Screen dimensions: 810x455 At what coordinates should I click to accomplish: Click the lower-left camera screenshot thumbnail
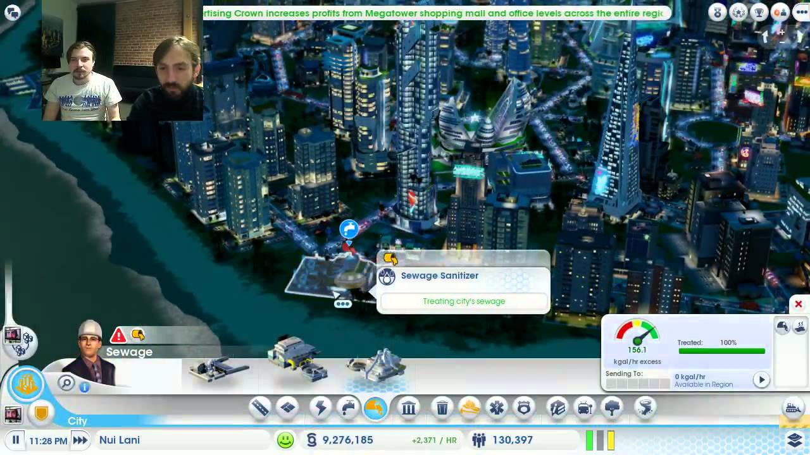click(x=12, y=415)
